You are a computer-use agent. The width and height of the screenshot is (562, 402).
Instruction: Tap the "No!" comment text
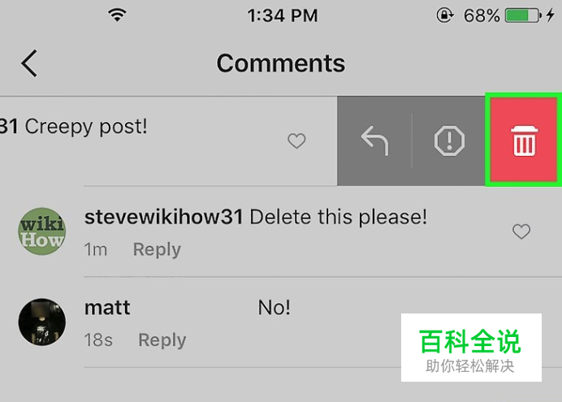[x=275, y=308]
